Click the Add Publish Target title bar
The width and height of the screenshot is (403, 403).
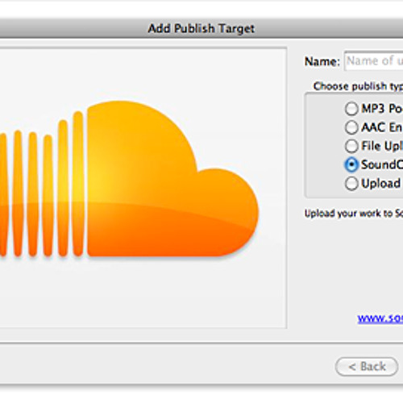click(201, 28)
